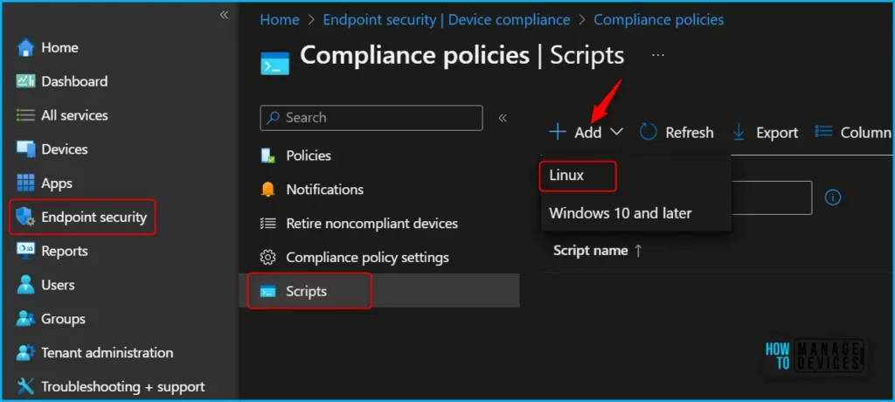Click the Add button label
This screenshot has height=402, width=895.
(x=588, y=133)
